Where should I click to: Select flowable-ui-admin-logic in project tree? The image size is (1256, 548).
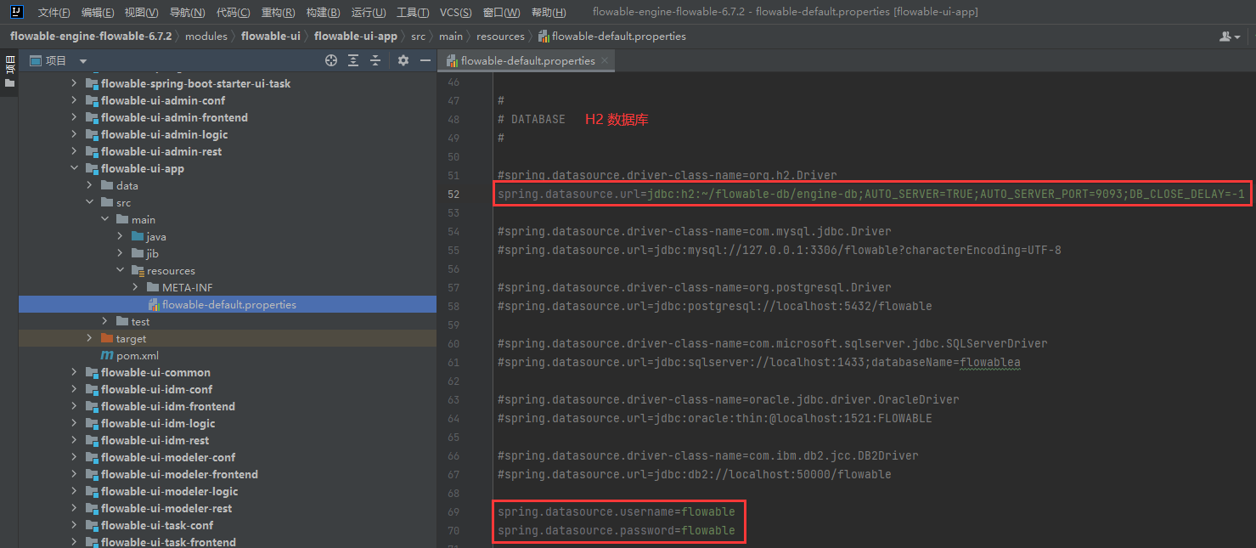pyautogui.click(x=165, y=134)
